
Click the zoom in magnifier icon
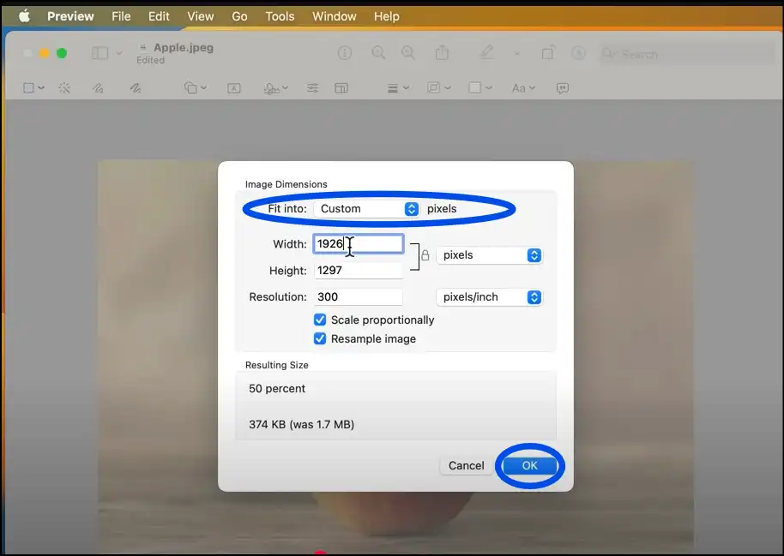coord(408,52)
